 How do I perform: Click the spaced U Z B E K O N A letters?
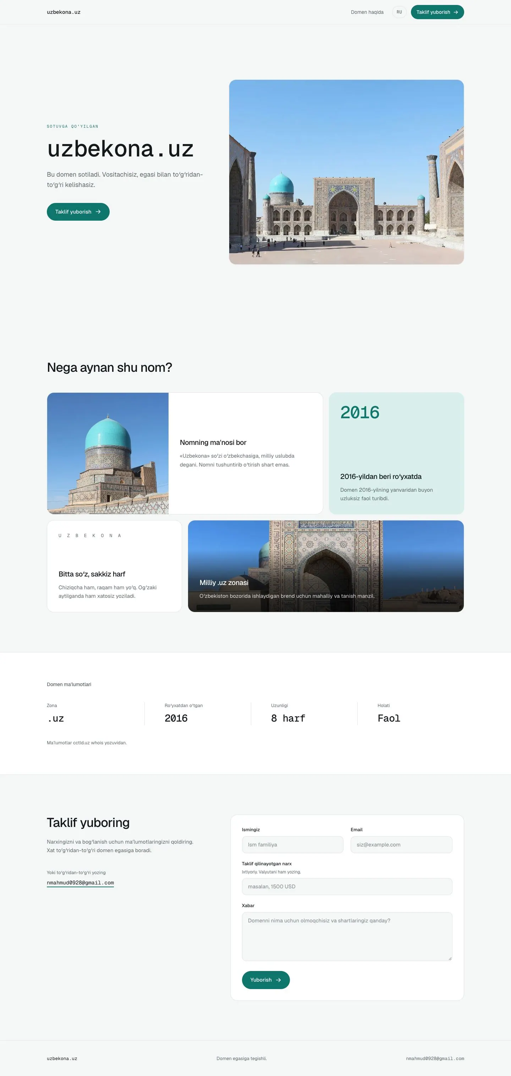[x=90, y=535]
